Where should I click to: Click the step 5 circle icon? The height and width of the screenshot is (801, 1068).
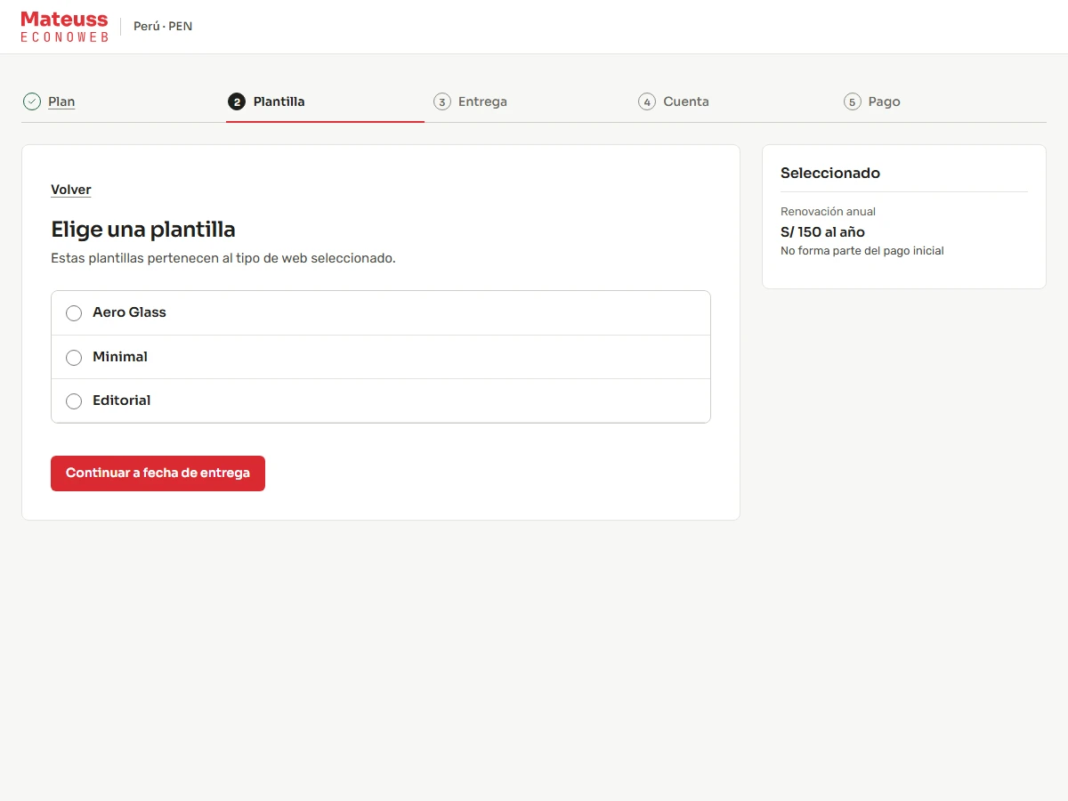(853, 101)
